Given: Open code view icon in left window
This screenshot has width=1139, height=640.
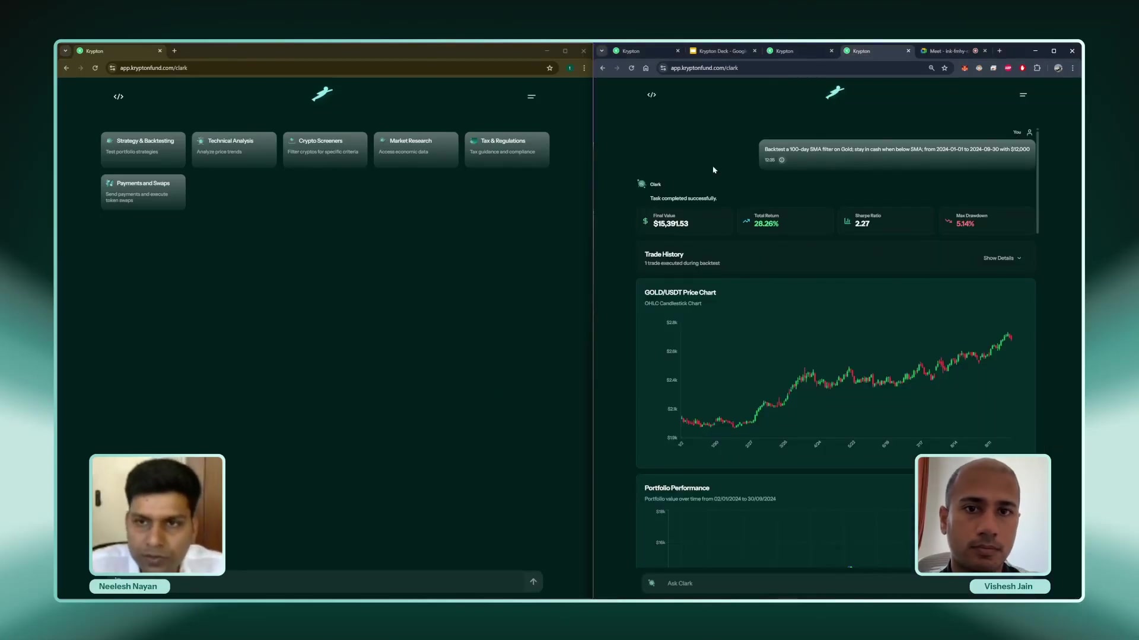Looking at the screenshot, I should click(x=119, y=97).
